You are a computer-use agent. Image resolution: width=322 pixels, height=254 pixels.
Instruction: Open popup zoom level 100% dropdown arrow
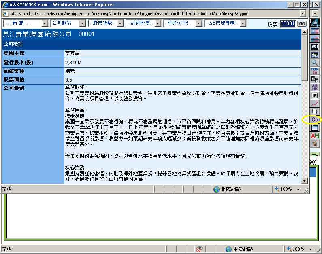pyautogui.click(x=299, y=189)
